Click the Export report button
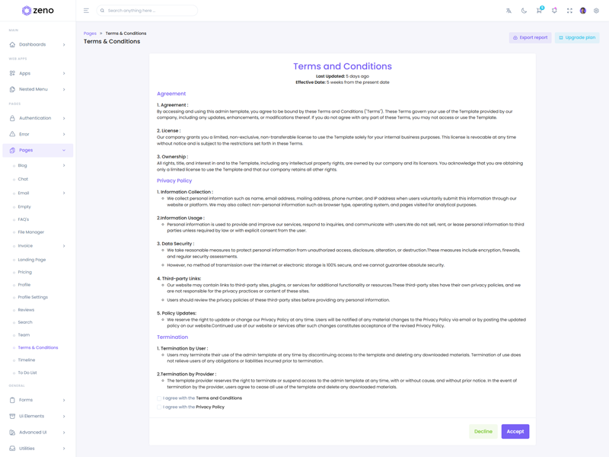Image resolution: width=609 pixels, height=457 pixels. (530, 37)
